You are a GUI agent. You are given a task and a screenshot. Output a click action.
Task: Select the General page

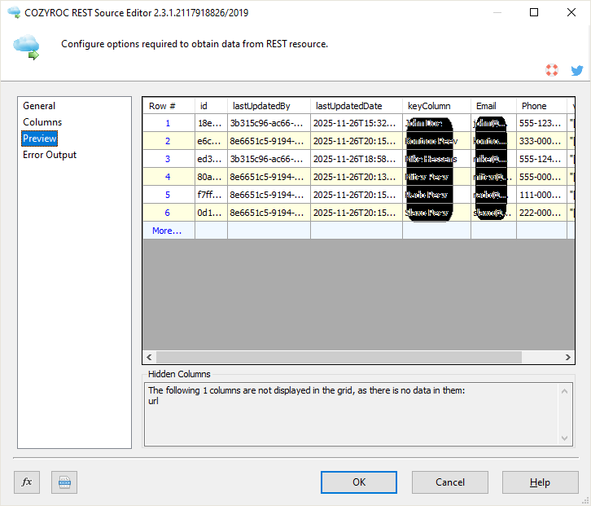click(39, 106)
